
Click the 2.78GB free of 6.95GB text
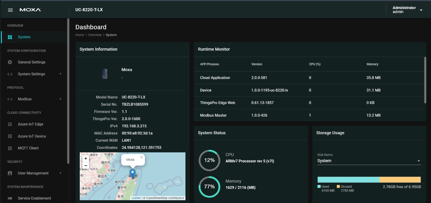click(402, 187)
